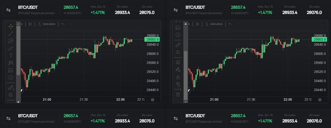The image size is (331, 128).
Task: Select the trend line drawing tool
Action: pyautogui.click(x=11, y=34)
